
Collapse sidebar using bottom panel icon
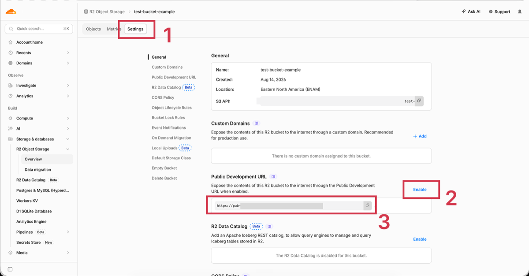click(x=10, y=269)
